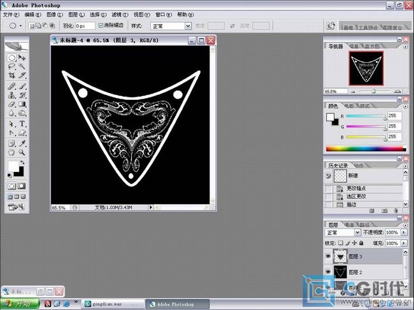Open document status bar info arrow
The image size is (414, 310).
151,208
